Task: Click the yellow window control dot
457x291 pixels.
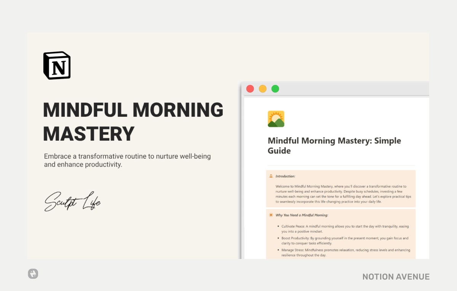Action: tap(262, 88)
